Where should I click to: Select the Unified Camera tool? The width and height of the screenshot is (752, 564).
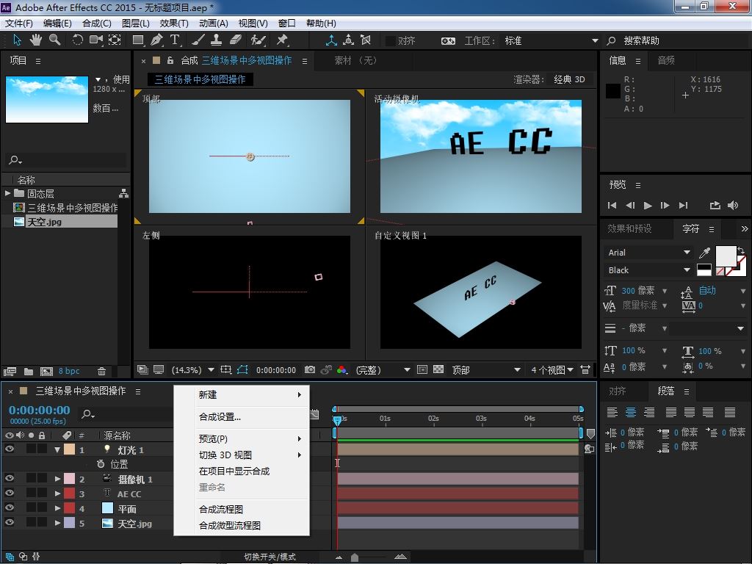[96, 40]
